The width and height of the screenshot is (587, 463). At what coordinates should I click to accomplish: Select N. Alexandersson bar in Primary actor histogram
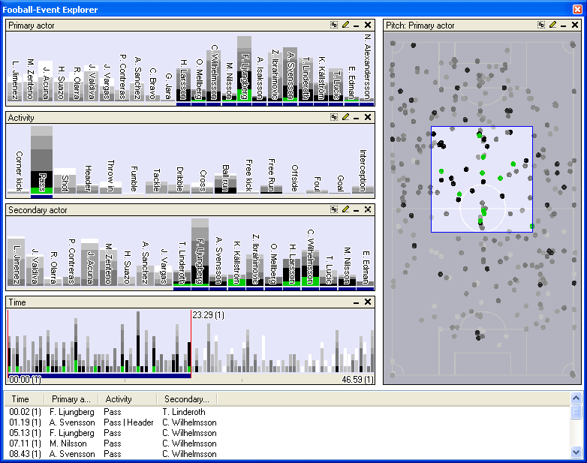pos(367,100)
